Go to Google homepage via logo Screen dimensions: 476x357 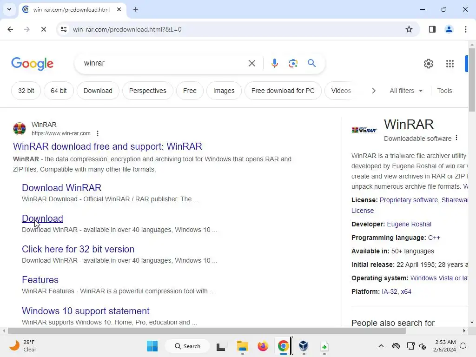(x=32, y=63)
